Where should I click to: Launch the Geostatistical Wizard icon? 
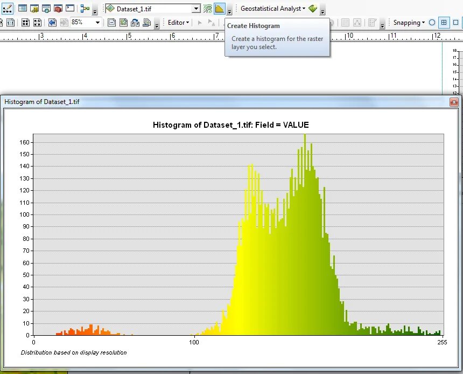coord(313,9)
